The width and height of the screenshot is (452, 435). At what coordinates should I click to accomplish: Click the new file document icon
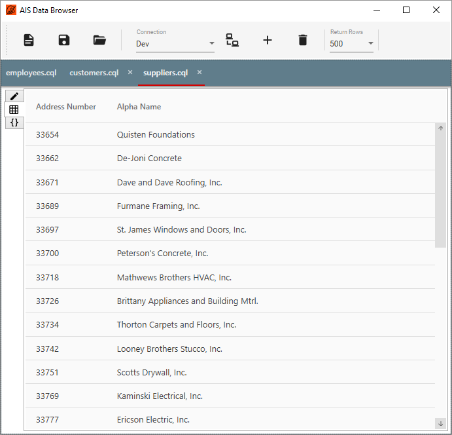29,40
